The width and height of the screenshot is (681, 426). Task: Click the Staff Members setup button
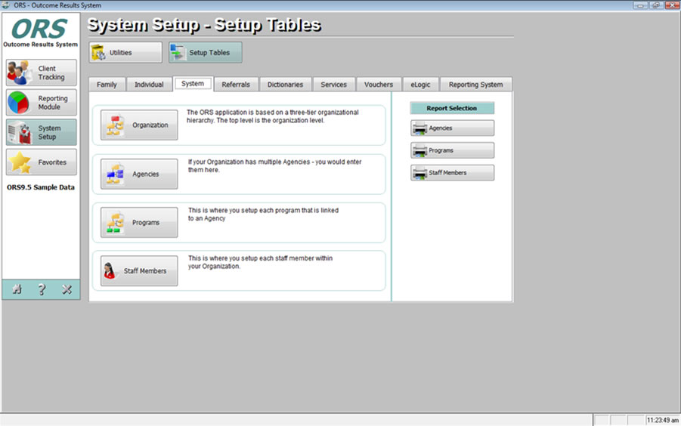point(139,271)
